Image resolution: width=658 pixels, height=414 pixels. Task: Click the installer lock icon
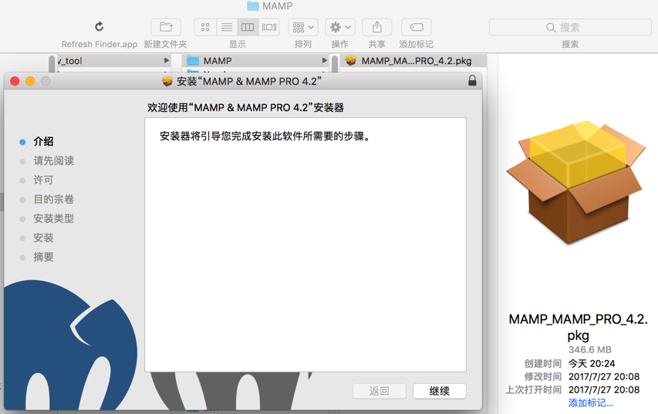(x=472, y=80)
